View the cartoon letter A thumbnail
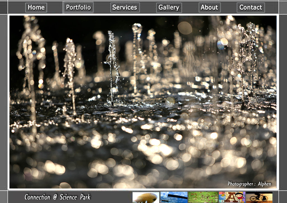The width and height of the screenshot is (287, 203). tap(232, 197)
